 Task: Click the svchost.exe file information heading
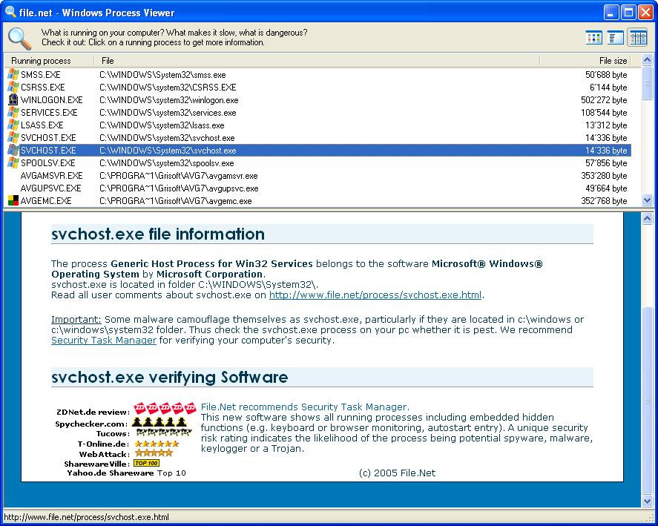tap(158, 234)
